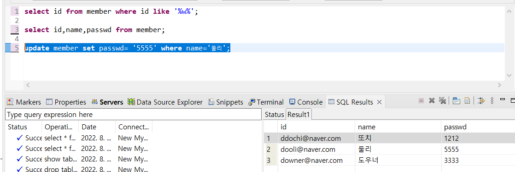Open the Data Source Explorer tab
Screen dimensions: 515x172
(x=165, y=102)
